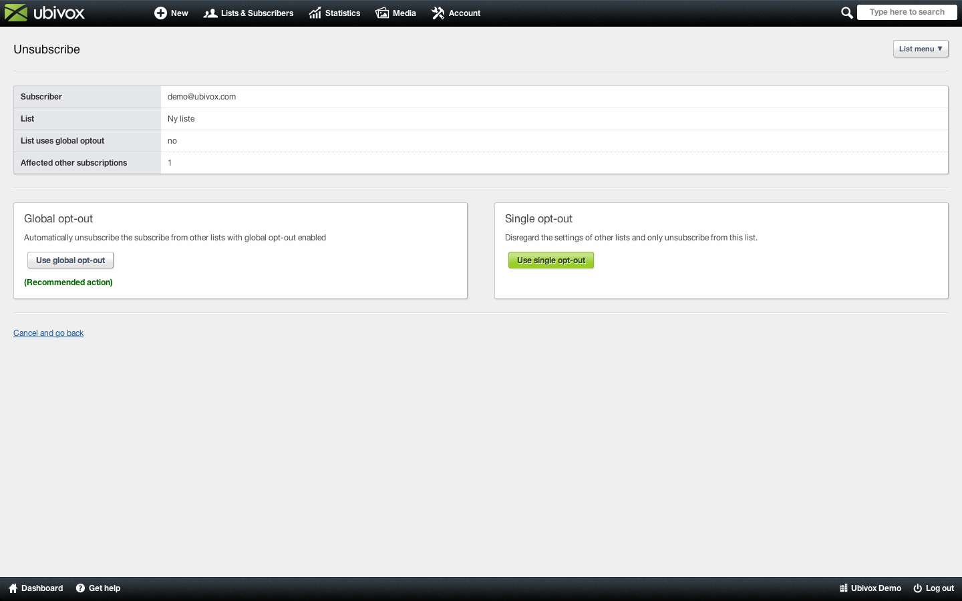Image resolution: width=962 pixels, height=601 pixels.
Task: Open the New menu
Action: coord(171,13)
